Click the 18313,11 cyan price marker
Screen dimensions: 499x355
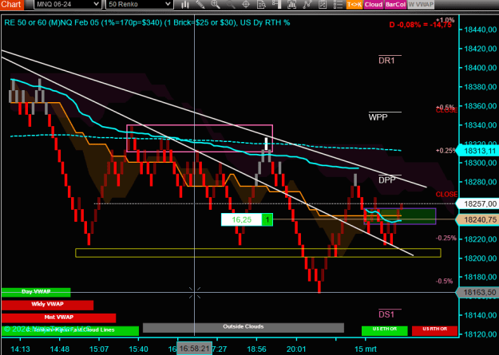477,151
